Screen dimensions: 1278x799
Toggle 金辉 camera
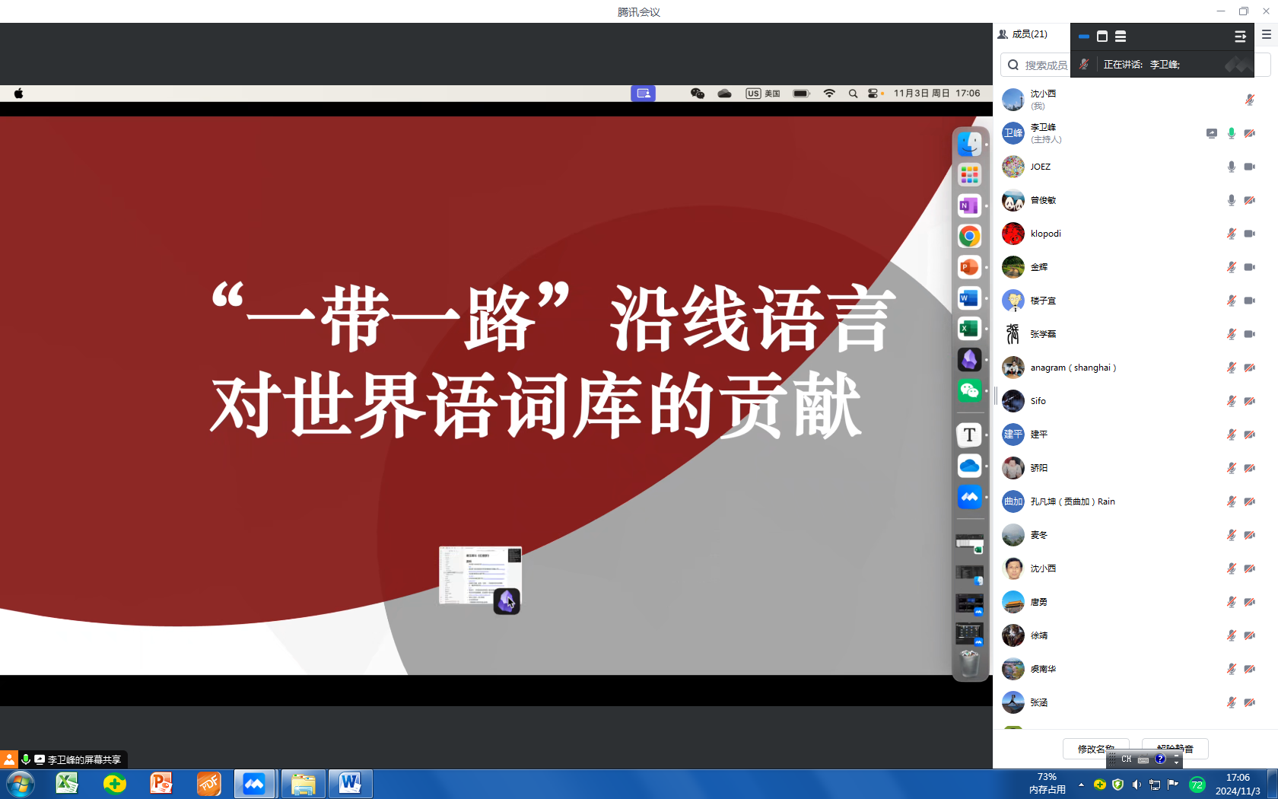pyautogui.click(x=1249, y=267)
